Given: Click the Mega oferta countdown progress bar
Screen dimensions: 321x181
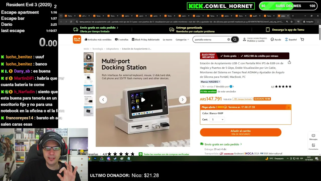Looking at the screenshot, I should pyautogui.click(x=222, y=107).
